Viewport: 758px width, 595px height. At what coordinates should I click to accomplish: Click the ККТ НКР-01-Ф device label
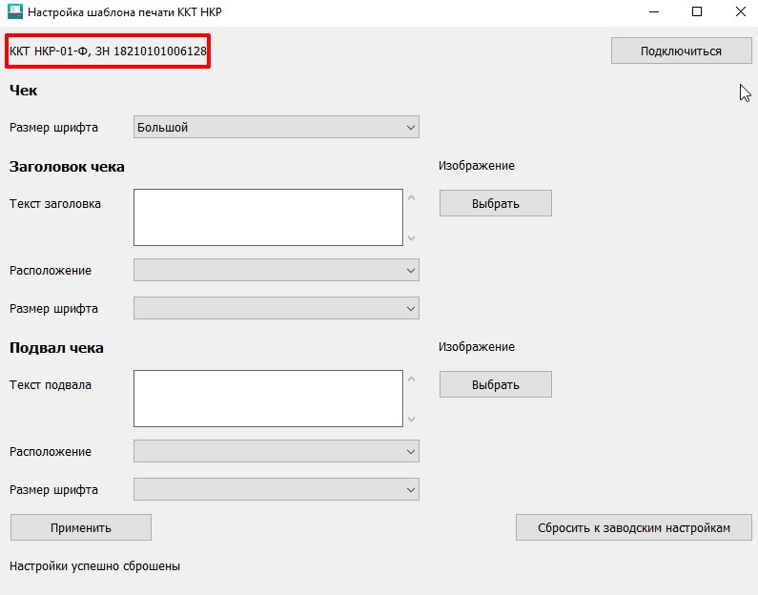(x=108, y=51)
